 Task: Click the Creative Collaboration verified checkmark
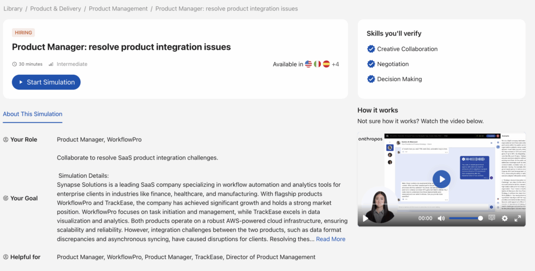[371, 49]
